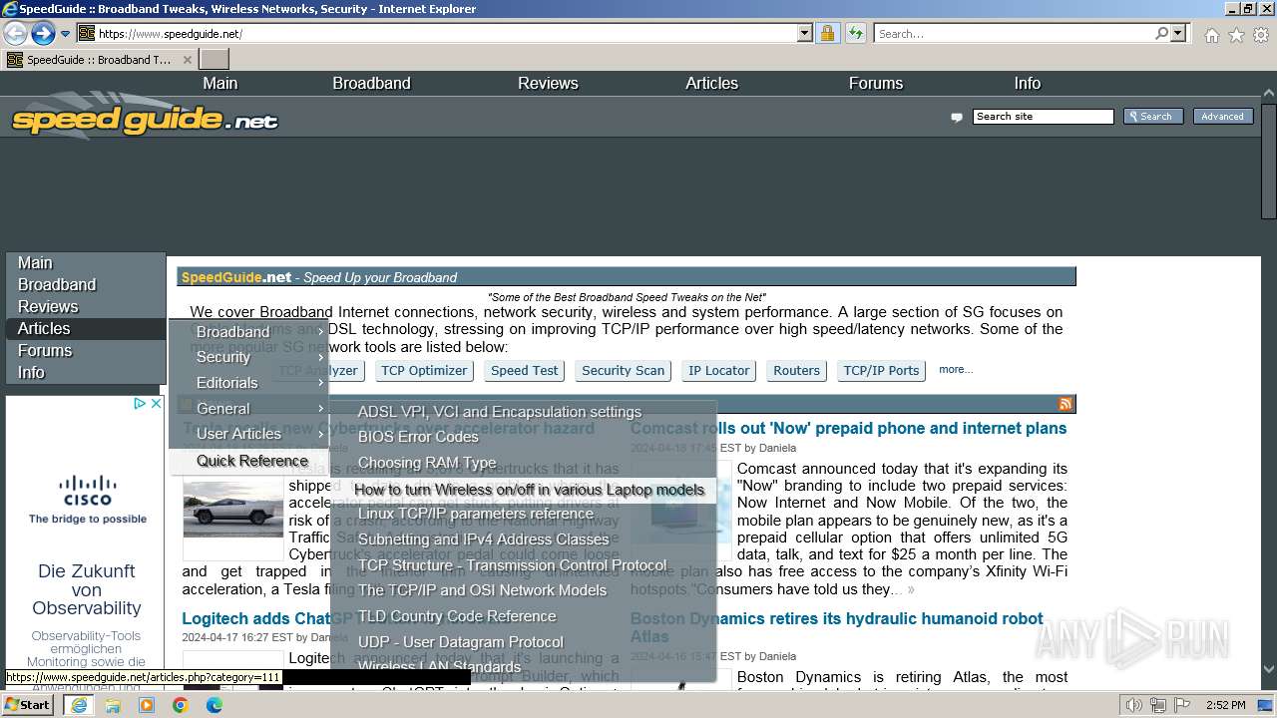Open Boston Dynamics retires Atlas headline

[x=836, y=627]
